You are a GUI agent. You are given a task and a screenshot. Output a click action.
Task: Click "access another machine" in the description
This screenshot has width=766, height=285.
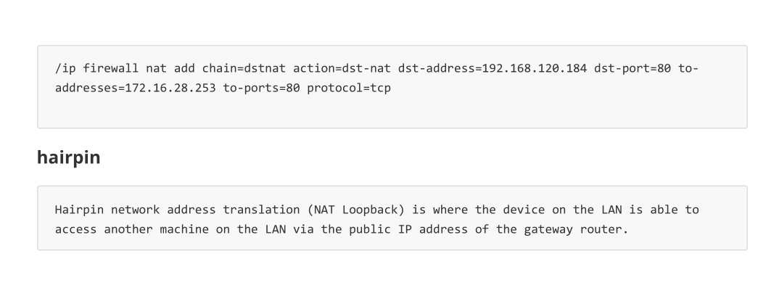coord(131,229)
